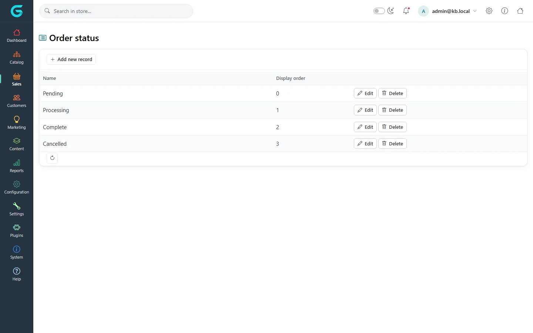This screenshot has height=333, width=533.
Task: Open the System sidebar section
Action: (x=17, y=253)
